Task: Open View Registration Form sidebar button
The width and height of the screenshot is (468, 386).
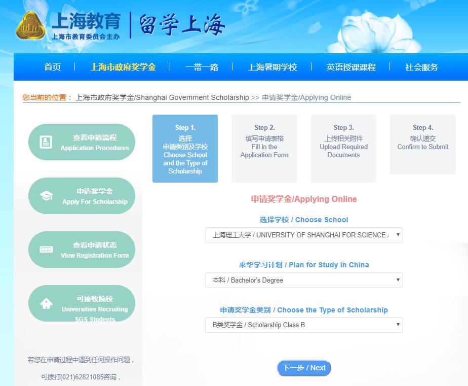Action: 82,250
